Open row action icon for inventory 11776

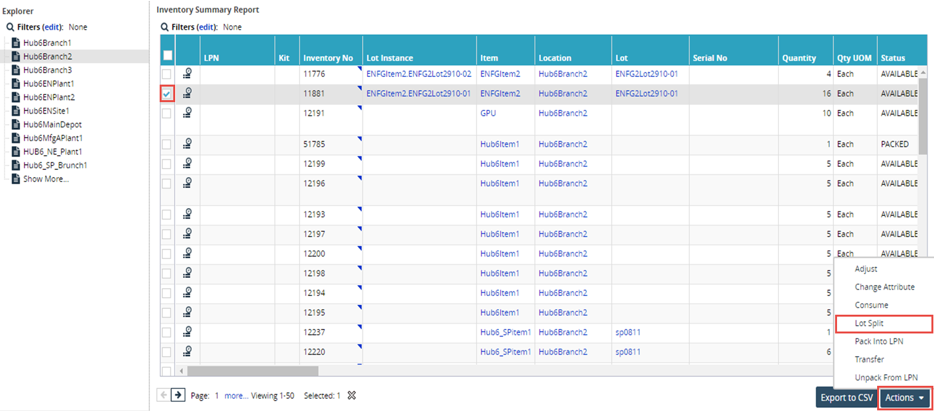[187, 74]
